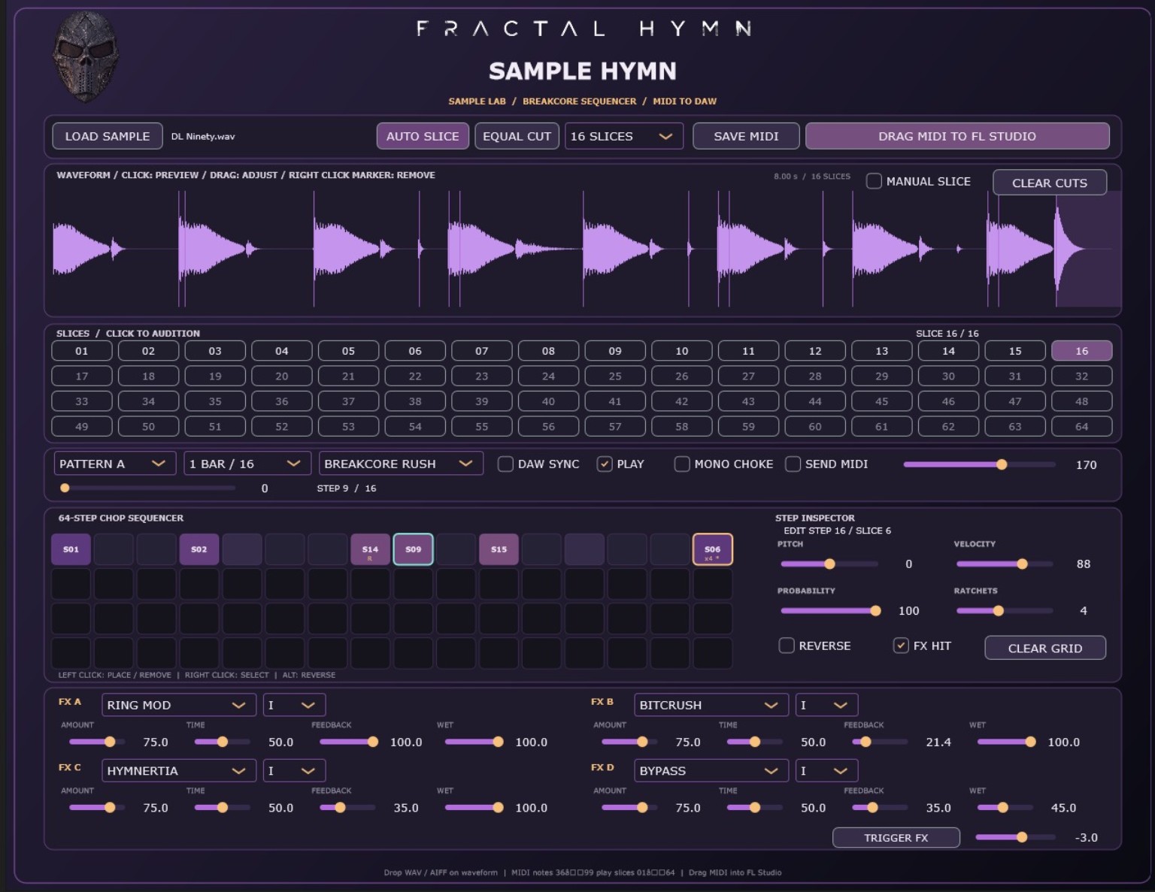Viewport: 1155px width, 892px height.
Task: Click the Clear Grid button
Action: (1045, 648)
